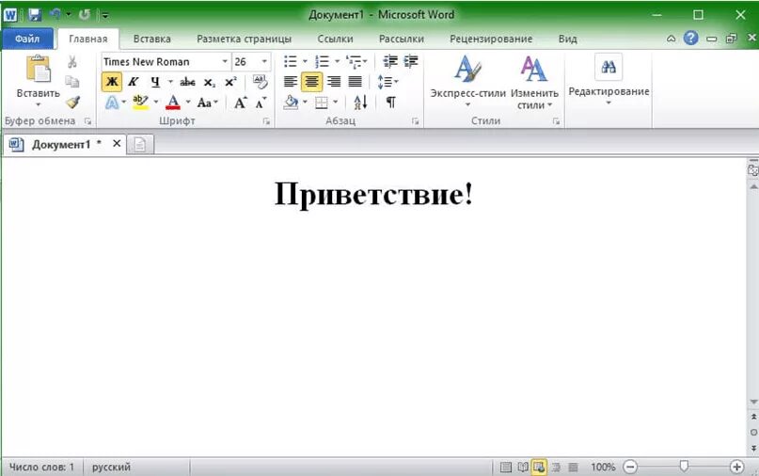Click the Paste clipboard icon

(39, 69)
